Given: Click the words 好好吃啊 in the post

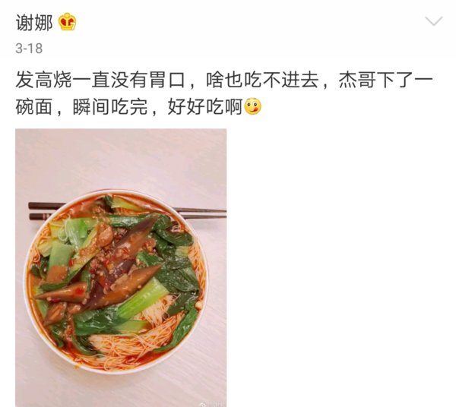Looking at the screenshot, I should pos(205,106).
